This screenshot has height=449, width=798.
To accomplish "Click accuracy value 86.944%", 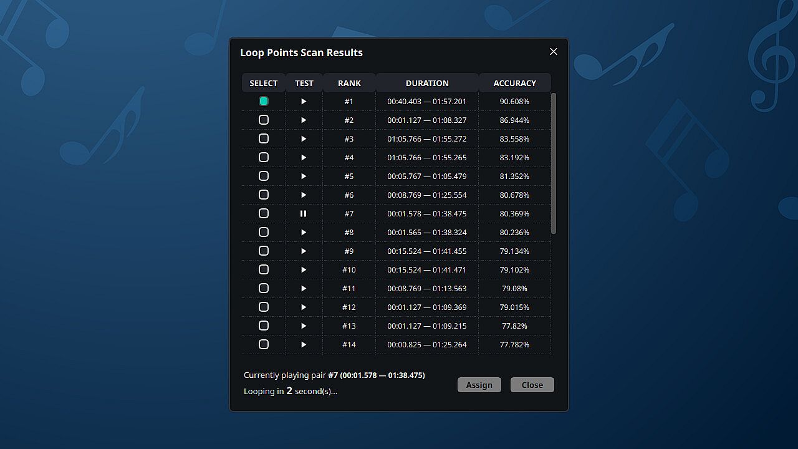I will point(515,120).
